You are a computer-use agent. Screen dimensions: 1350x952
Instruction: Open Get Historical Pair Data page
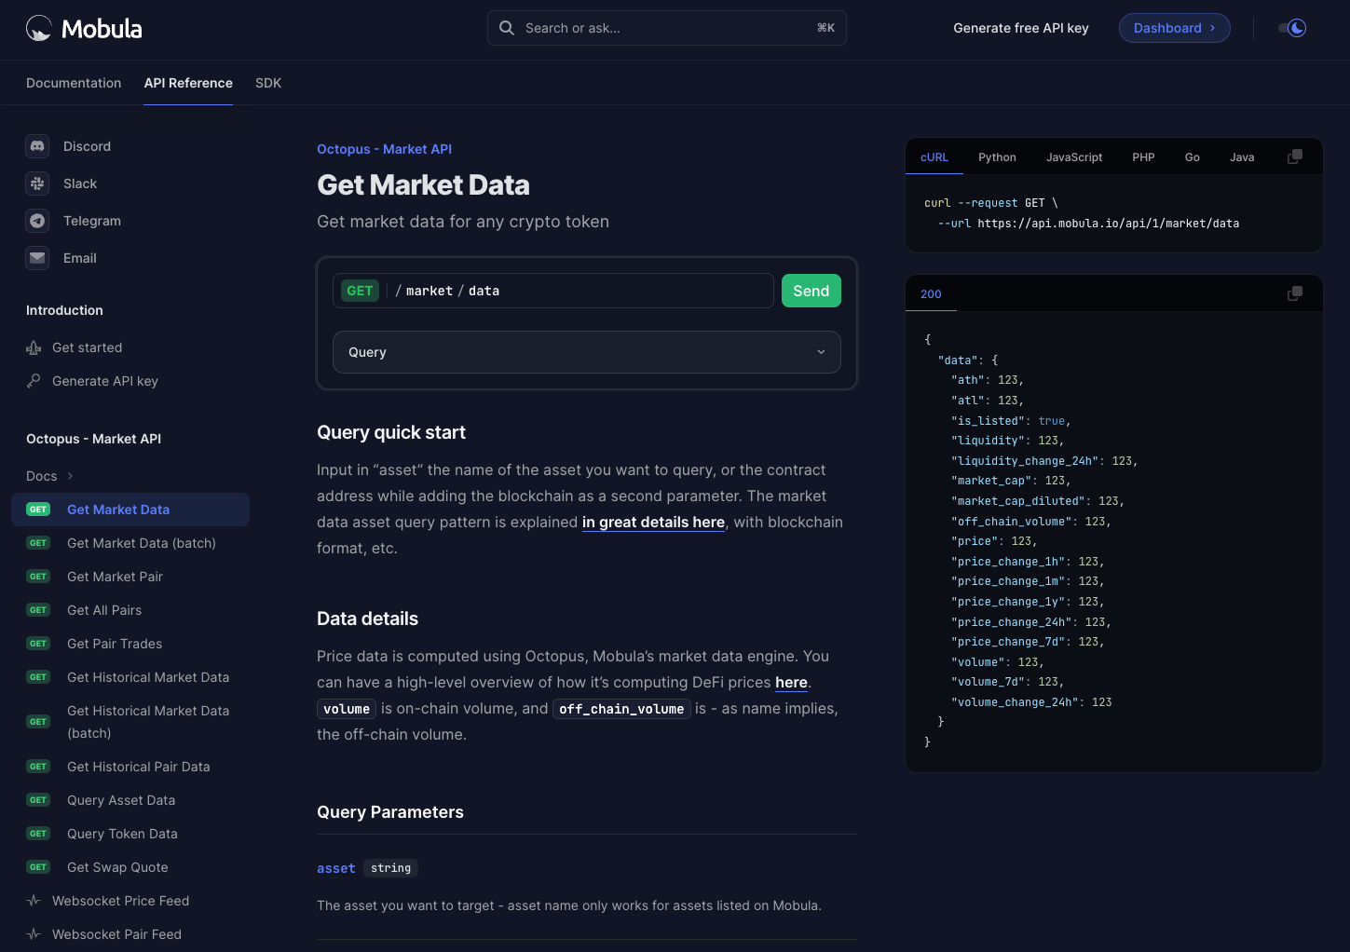[139, 767]
